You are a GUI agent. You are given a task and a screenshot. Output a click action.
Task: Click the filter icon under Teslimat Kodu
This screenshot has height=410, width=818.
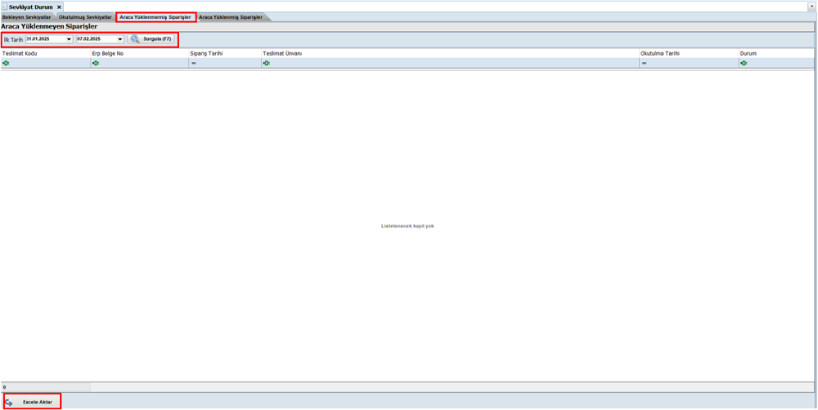(6, 63)
